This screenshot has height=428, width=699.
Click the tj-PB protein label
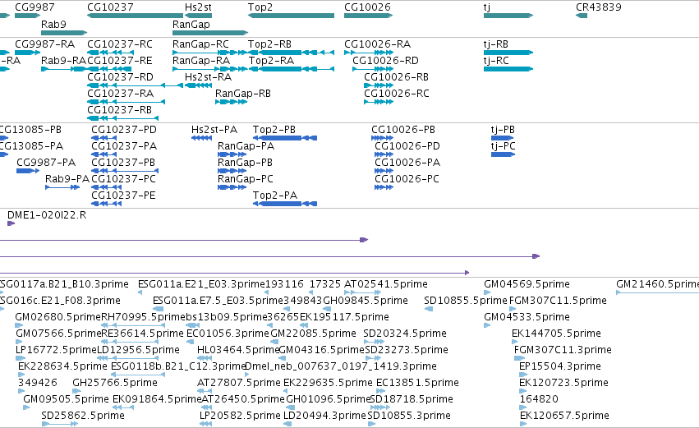point(503,130)
